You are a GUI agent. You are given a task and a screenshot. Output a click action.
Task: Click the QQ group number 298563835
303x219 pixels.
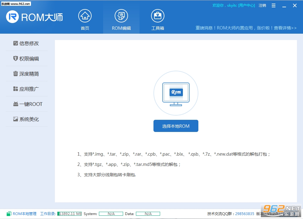click(x=244, y=214)
